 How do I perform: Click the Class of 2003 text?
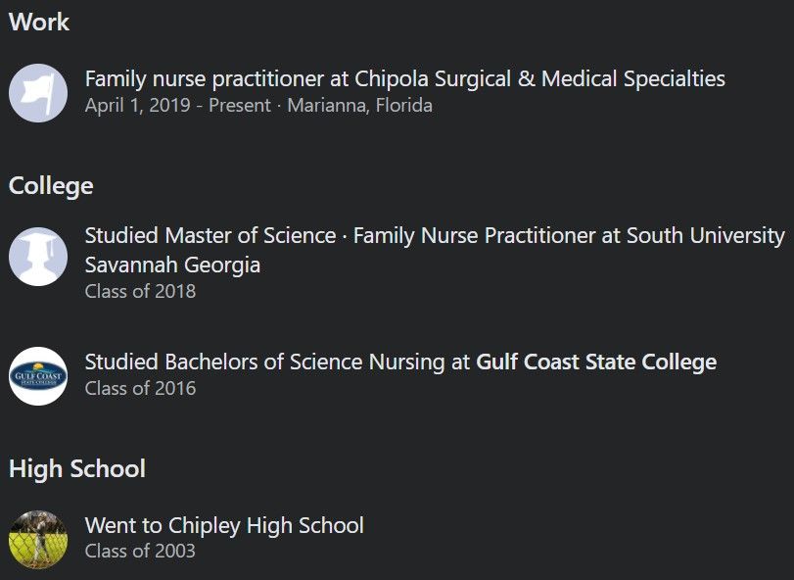point(140,552)
